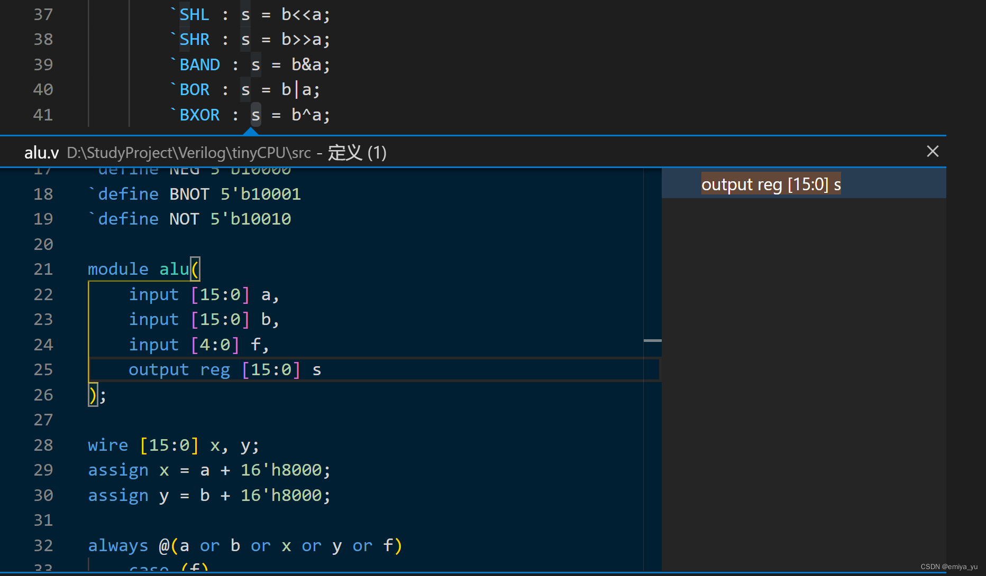The height and width of the screenshot is (576, 986).
Task: Click the input [15:0] a parameter line
Action: [204, 294]
